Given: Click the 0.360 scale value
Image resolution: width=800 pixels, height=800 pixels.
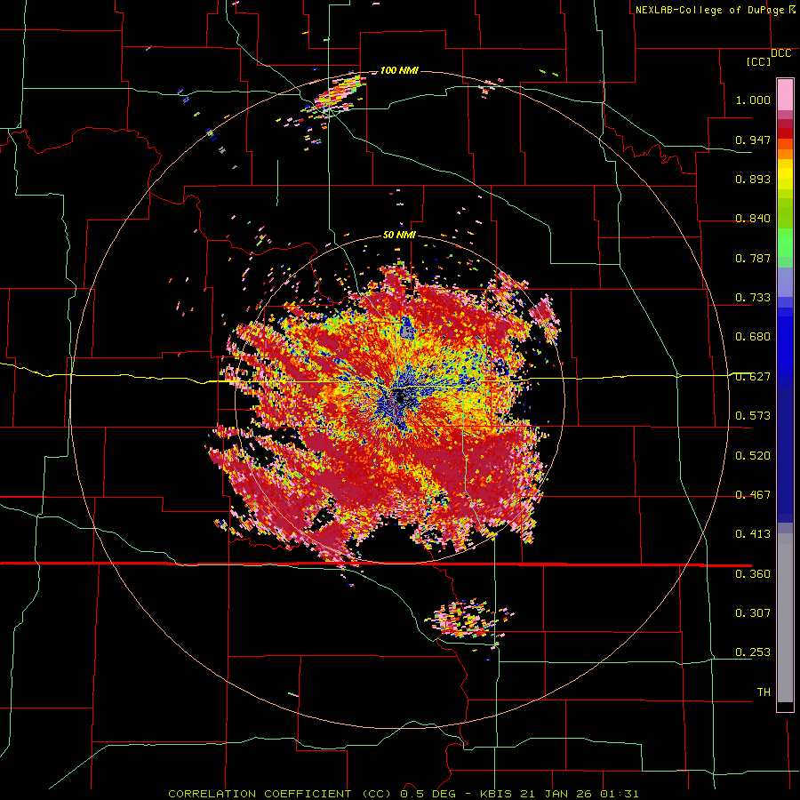Looking at the screenshot, I should (753, 574).
